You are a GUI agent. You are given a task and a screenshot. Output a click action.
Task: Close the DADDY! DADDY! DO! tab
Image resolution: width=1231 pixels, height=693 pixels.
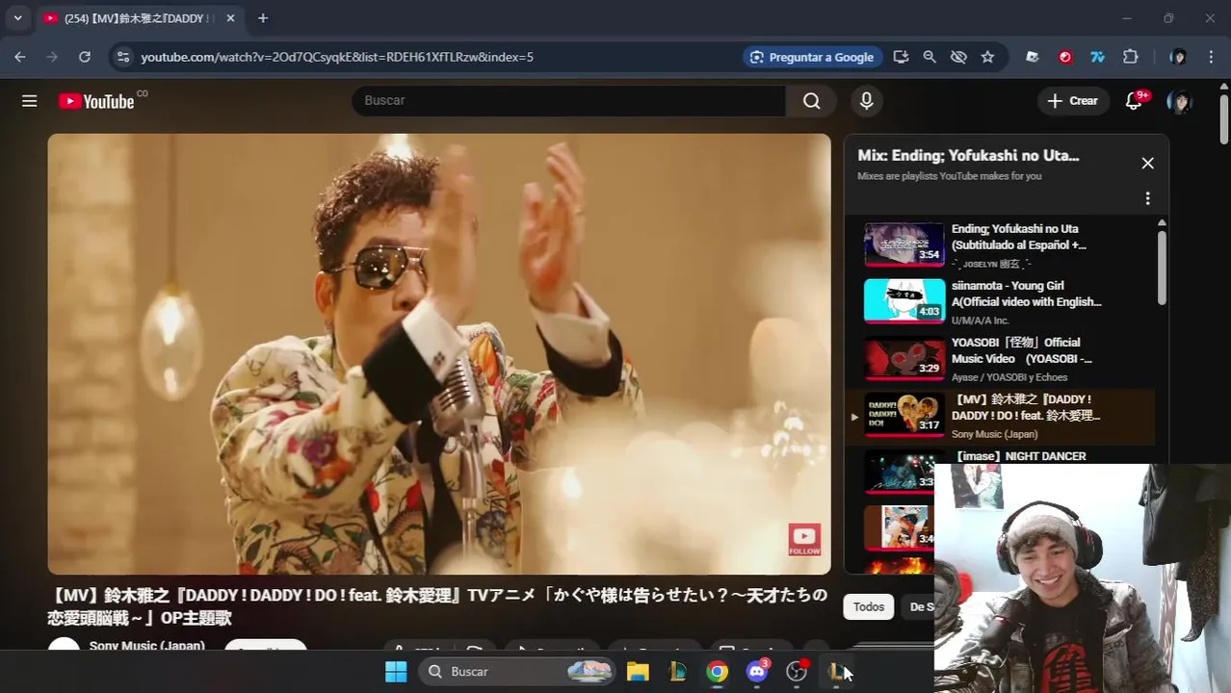pos(230,18)
